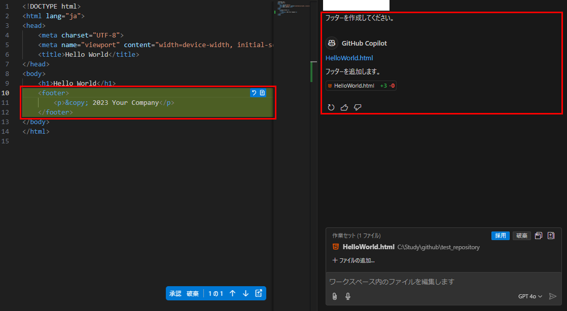This screenshot has width=567, height=311.
Task: Click the 'フッターを作成してください。' prompt text
Action: pyautogui.click(x=360, y=18)
